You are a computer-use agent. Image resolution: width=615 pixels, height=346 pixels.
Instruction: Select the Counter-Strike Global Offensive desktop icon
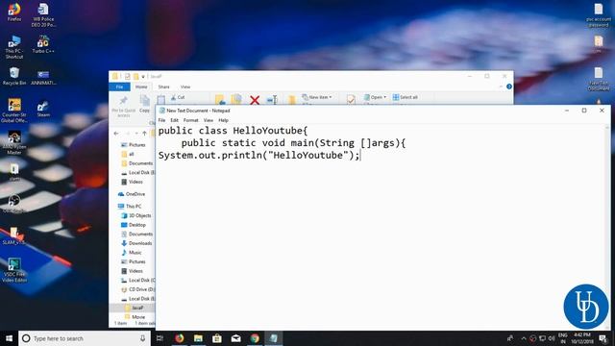(x=14, y=111)
